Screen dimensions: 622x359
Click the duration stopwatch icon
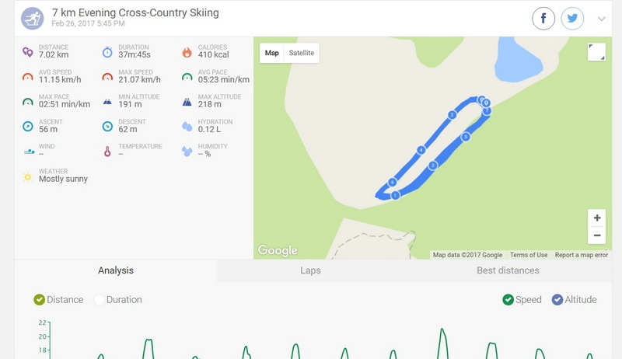pyautogui.click(x=107, y=52)
